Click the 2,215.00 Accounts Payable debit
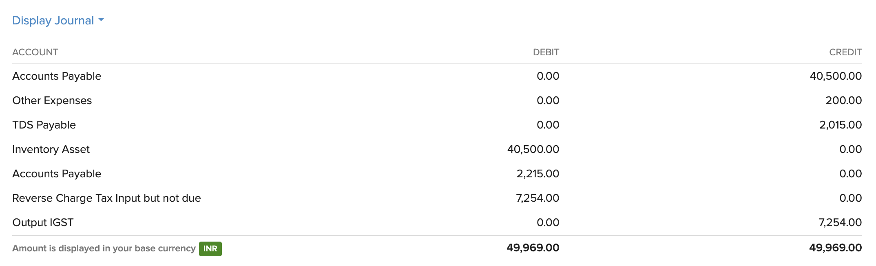The height and width of the screenshot is (266, 876). point(538,174)
